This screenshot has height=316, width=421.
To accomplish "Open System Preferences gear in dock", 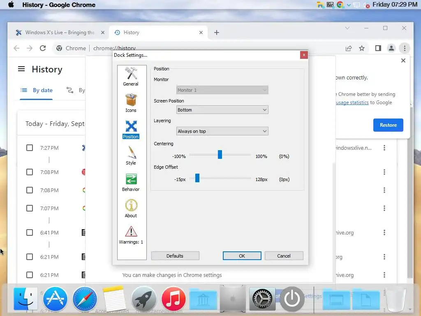I will pyautogui.click(x=262, y=299).
